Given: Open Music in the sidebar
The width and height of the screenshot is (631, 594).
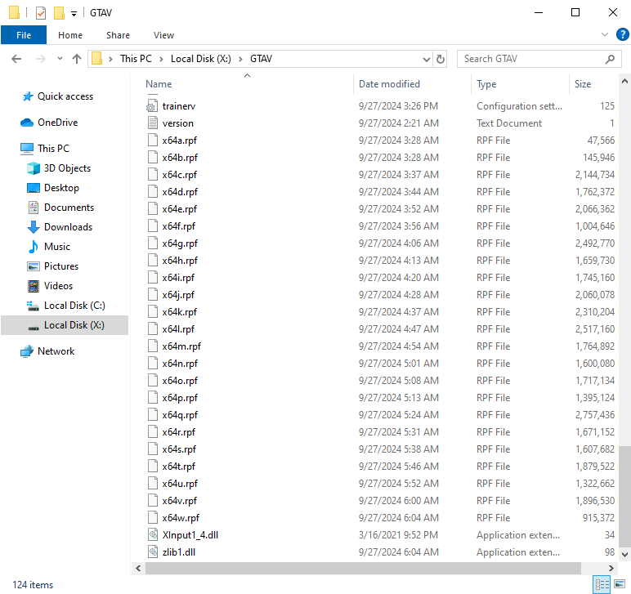Looking at the screenshot, I should 56,247.
